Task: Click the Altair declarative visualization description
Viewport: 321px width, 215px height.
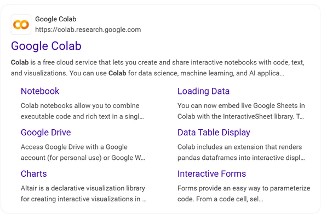Action: [83, 194]
